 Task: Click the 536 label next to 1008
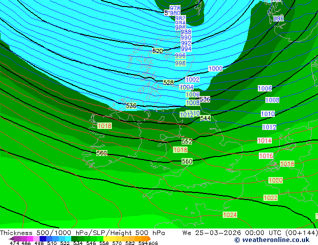pyautogui.click(x=205, y=99)
